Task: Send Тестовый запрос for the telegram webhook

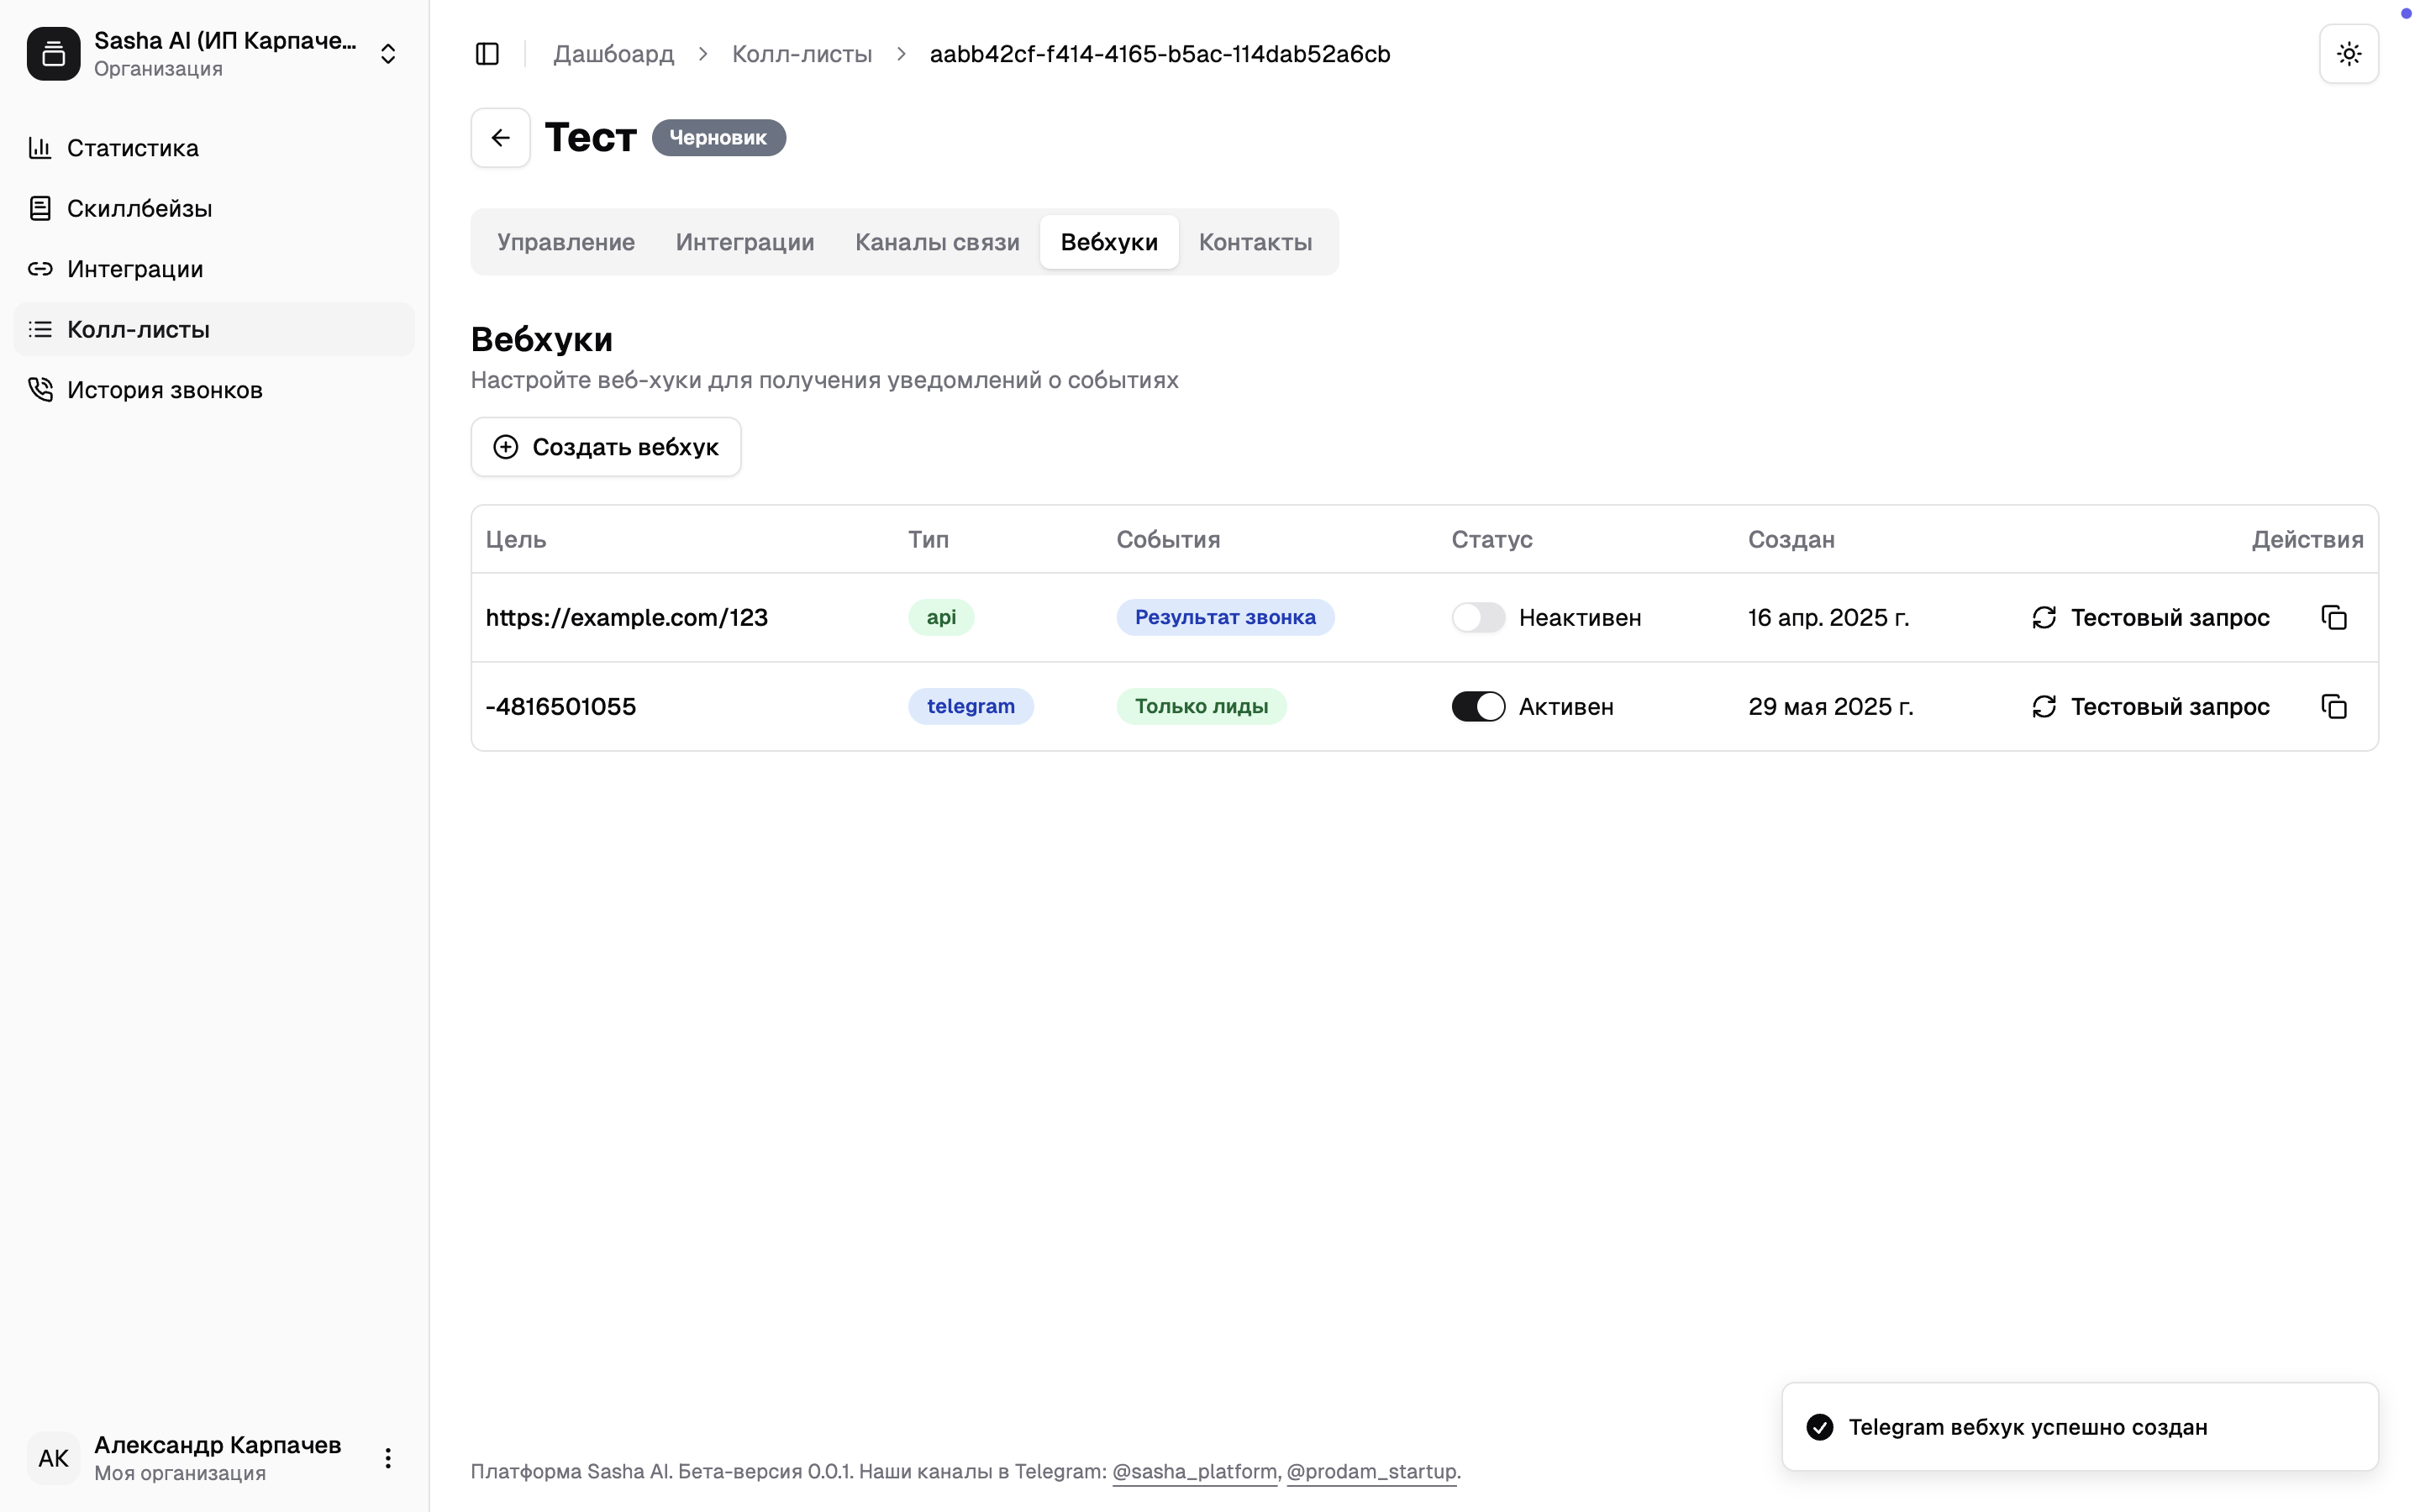Action: click(2151, 707)
